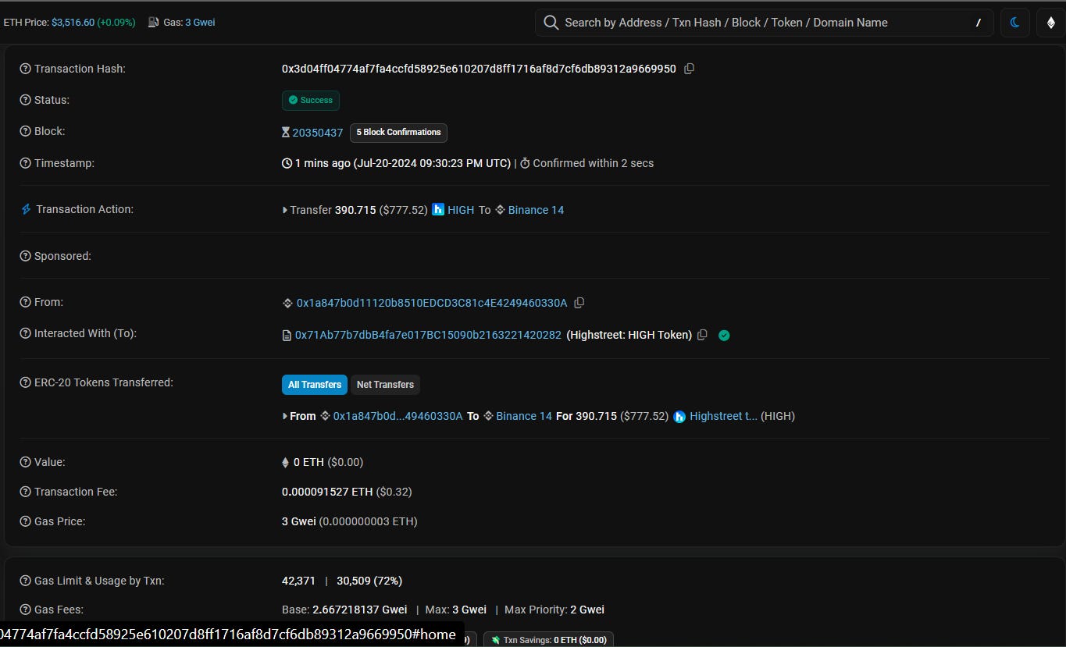Image resolution: width=1066 pixels, height=647 pixels.
Task: Open help icon beside Gas Price
Action: pyautogui.click(x=25, y=521)
